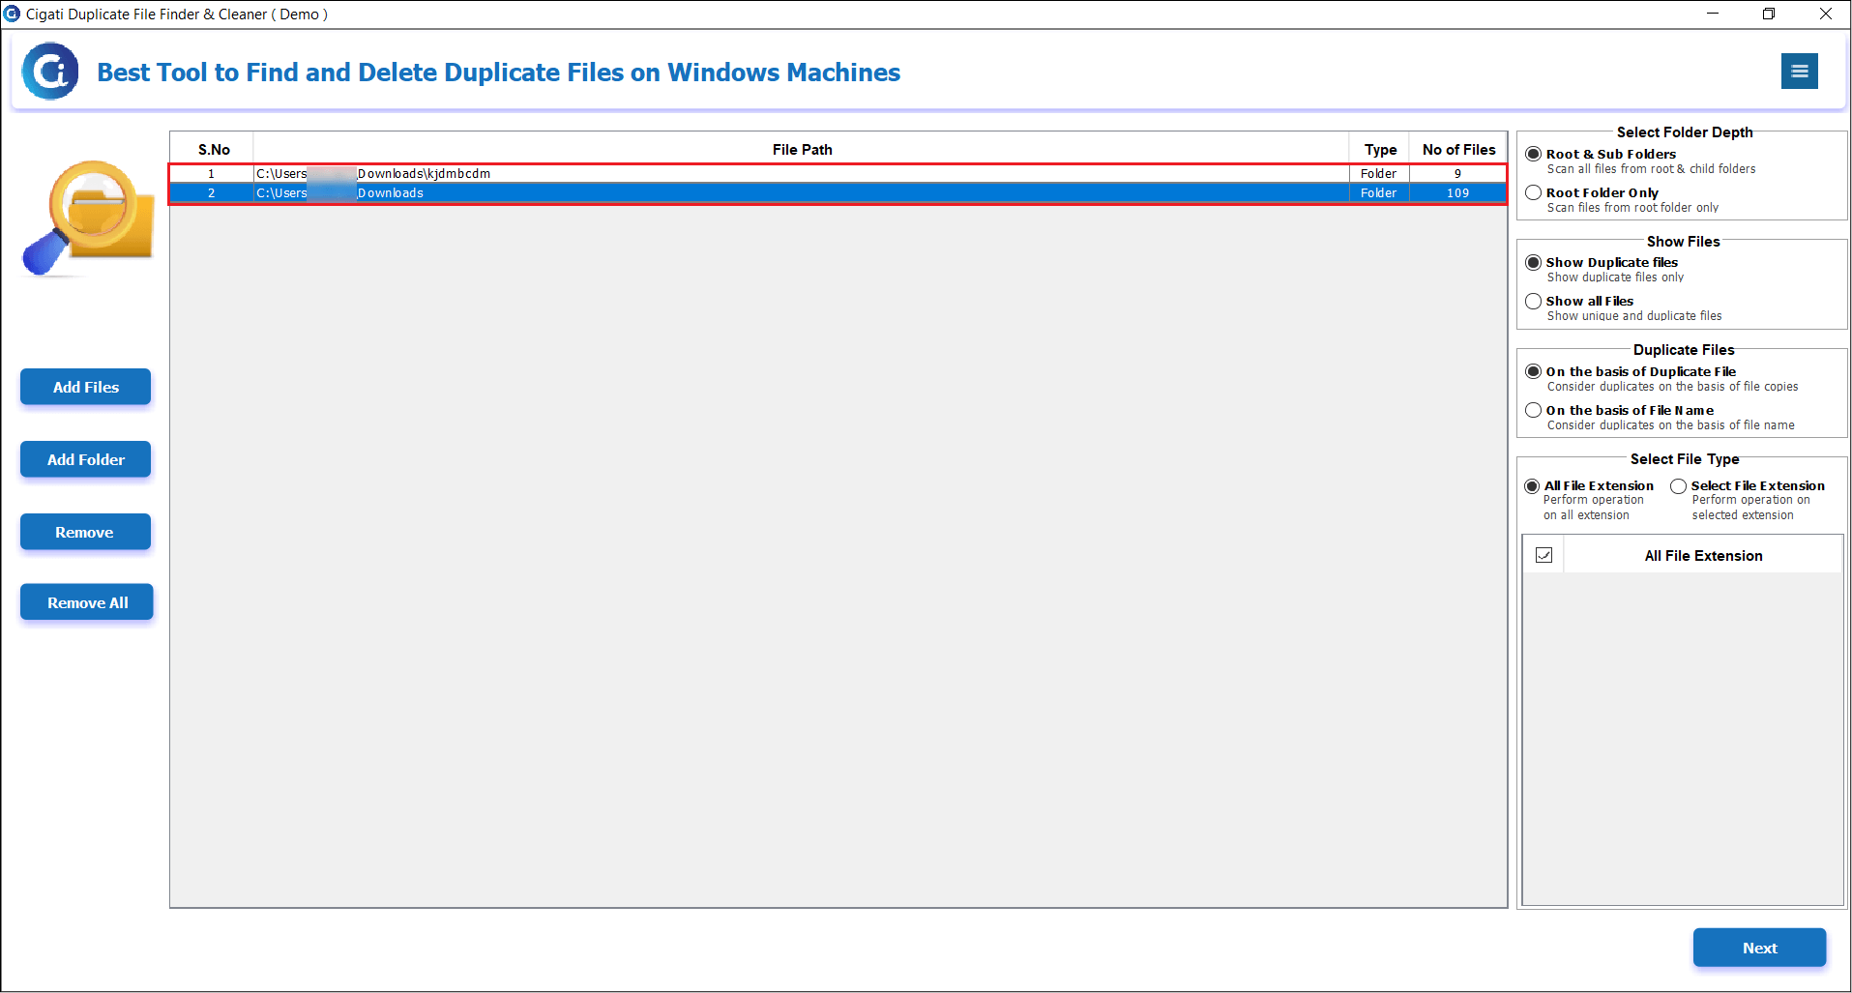Open the hamburger menu icon
Image resolution: width=1852 pixels, height=993 pixels.
[x=1799, y=71]
